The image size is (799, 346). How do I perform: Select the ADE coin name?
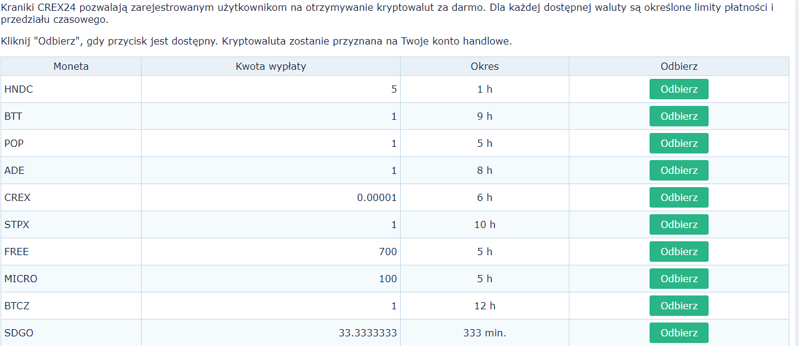tap(14, 170)
